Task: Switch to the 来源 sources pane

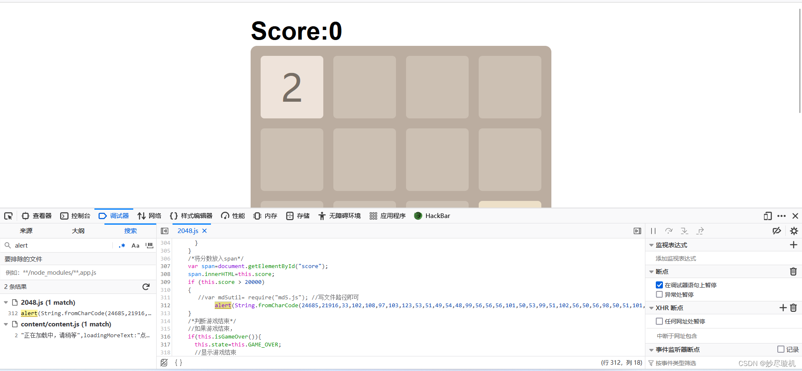Action: [26, 231]
